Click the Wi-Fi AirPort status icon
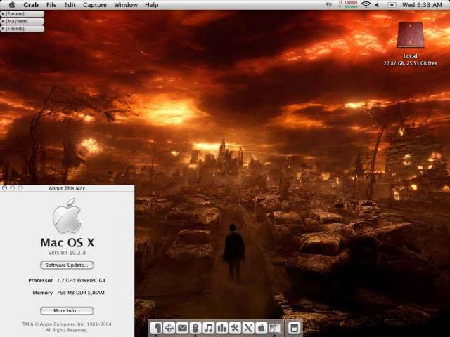Viewport: 450px width, 337px height. [366, 5]
